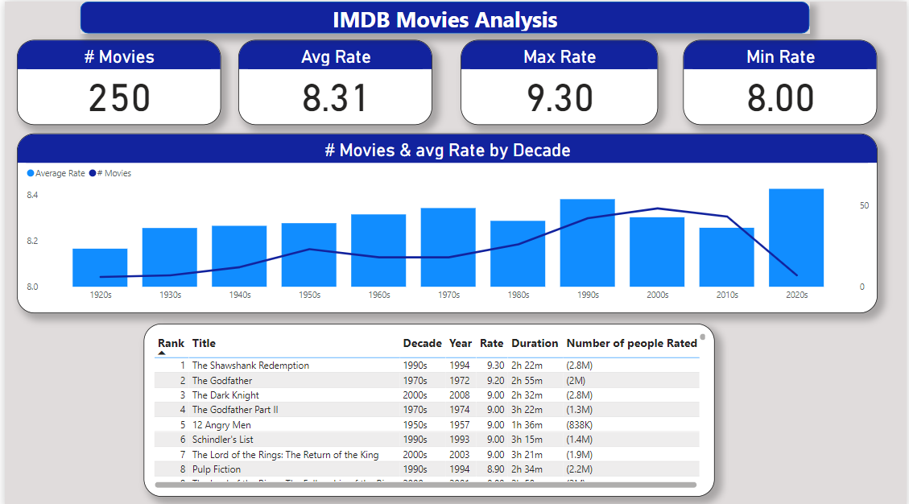Image resolution: width=909 pixels, height=504 pixels.
Task: Click the table's horizontal scrollbar
Action: tap(425, 485)
